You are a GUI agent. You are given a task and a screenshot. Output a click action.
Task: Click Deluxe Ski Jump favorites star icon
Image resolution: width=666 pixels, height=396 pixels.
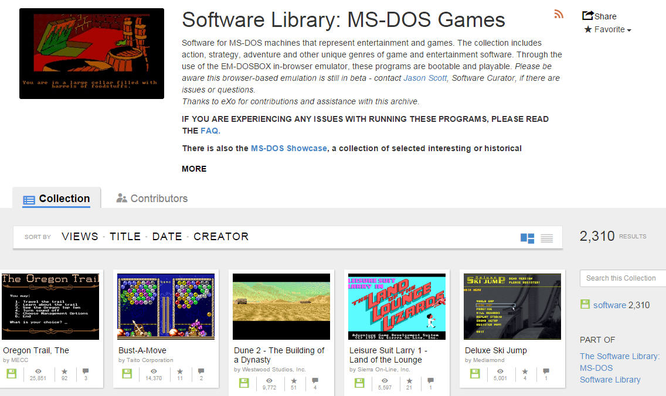[x=525, y=371]
